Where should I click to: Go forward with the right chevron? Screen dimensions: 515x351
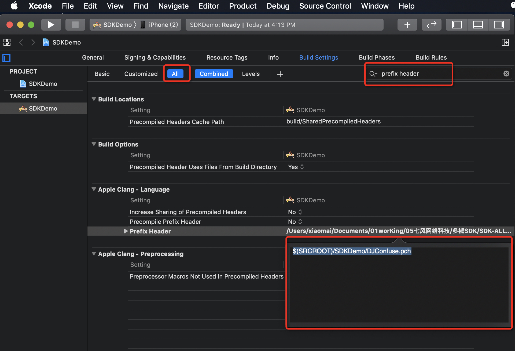pos(33,42)
